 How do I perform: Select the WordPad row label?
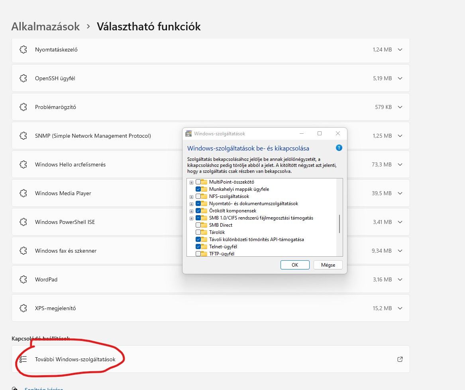46,279
